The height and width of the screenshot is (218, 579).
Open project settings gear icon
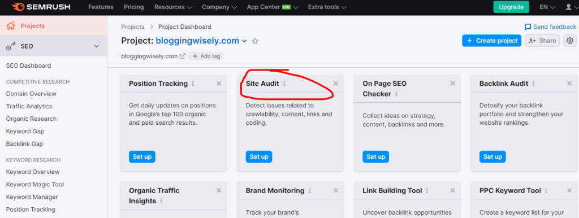coord(570,41)
